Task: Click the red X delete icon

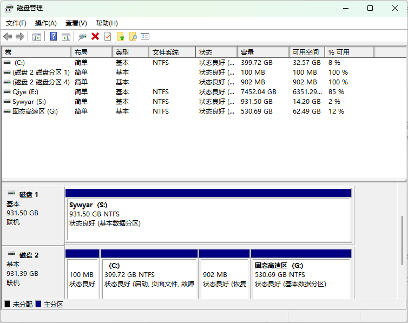Action: 95,36
